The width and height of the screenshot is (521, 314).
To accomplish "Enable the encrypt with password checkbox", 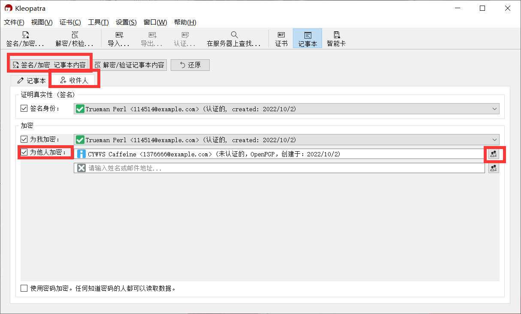I will coord(24,288).
